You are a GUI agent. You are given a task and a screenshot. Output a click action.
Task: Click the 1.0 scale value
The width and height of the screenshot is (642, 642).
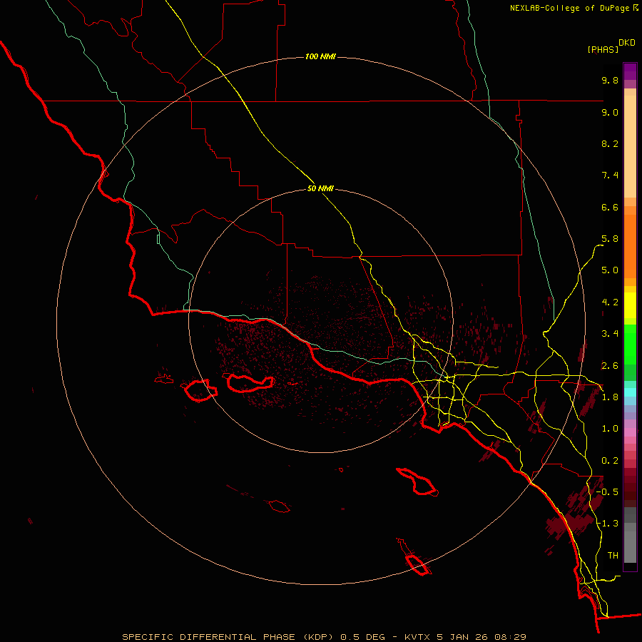(x=610, y=429)
